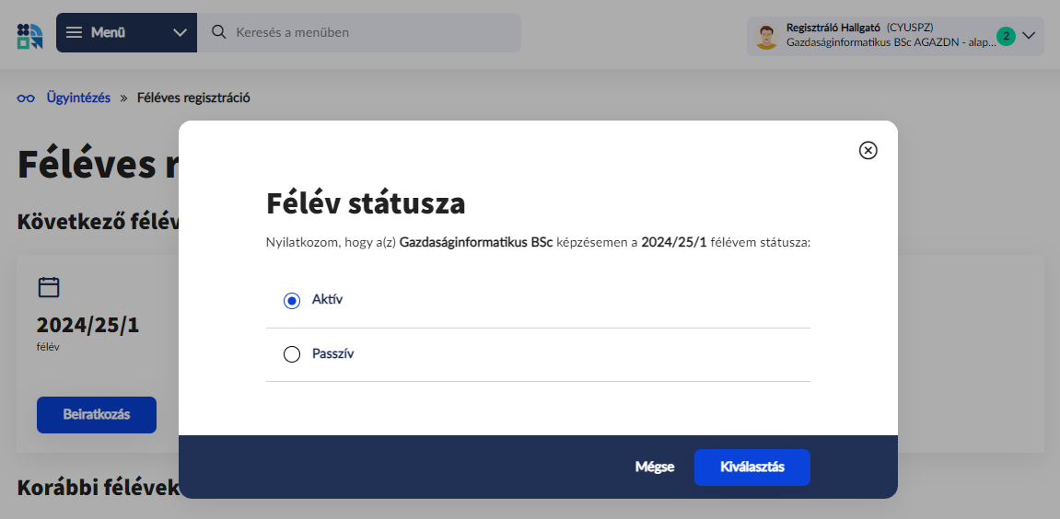Follow the Ügyintézés breadcrumb link
Screen dimensions: 1060x519
(x=78, y=98)
